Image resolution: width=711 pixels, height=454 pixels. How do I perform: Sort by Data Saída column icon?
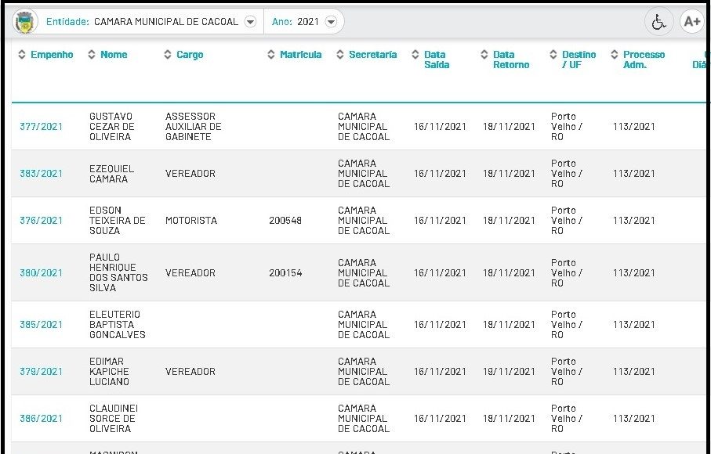click(x=415, y=55)
